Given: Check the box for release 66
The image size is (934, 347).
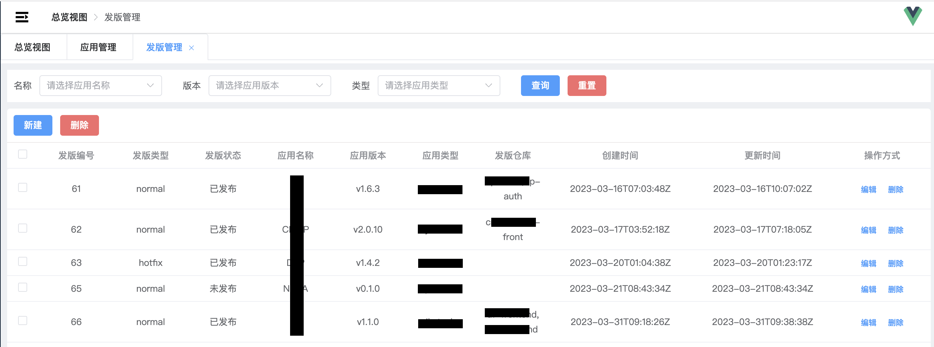Looking at the screenshot, I should 23,321.
